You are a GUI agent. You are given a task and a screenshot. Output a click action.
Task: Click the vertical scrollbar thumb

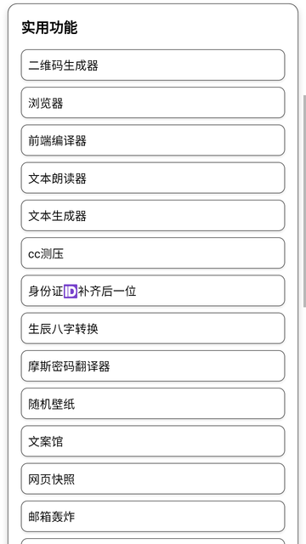(x=304, y=201)
